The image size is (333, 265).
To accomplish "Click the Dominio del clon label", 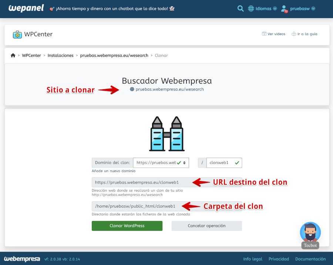I will [x=112, y=162].
